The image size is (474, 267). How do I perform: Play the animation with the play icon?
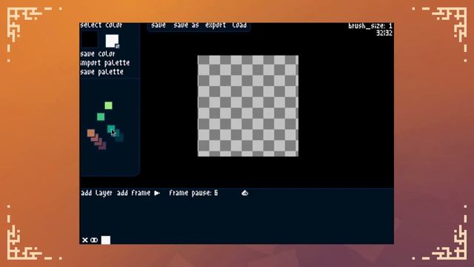157,193
